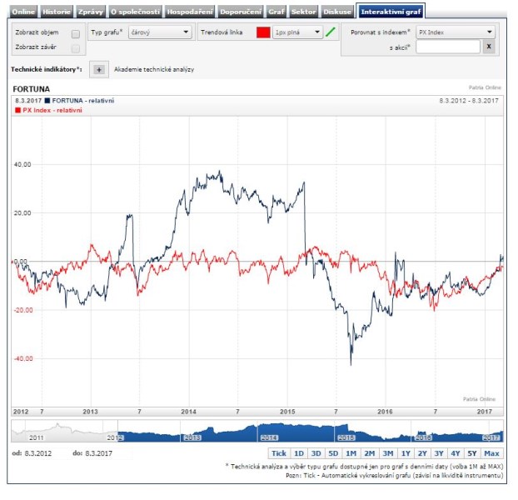
Task: Switch to the Historie tab
Action: (x=57, y=12)
